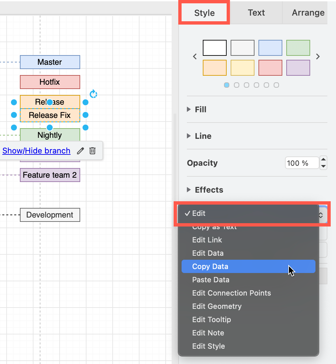Select the Feature team 2 box
The height and width of the screenshot is (364, 336).
point(50,175)
